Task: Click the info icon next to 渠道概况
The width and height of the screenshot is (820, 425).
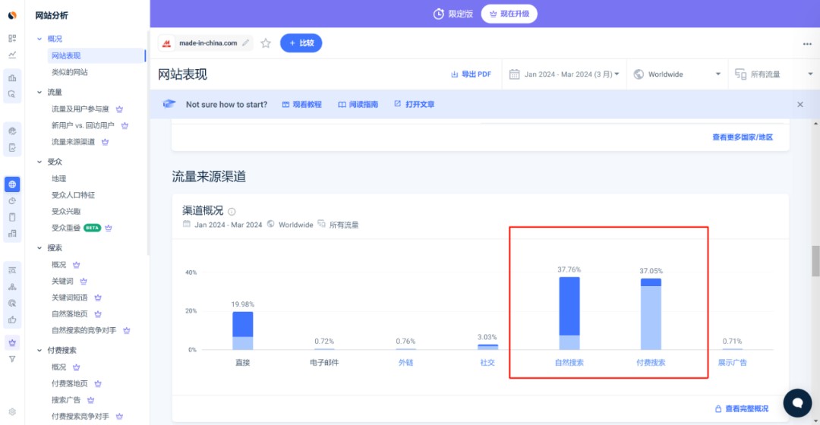Action: tap(232, 212)
